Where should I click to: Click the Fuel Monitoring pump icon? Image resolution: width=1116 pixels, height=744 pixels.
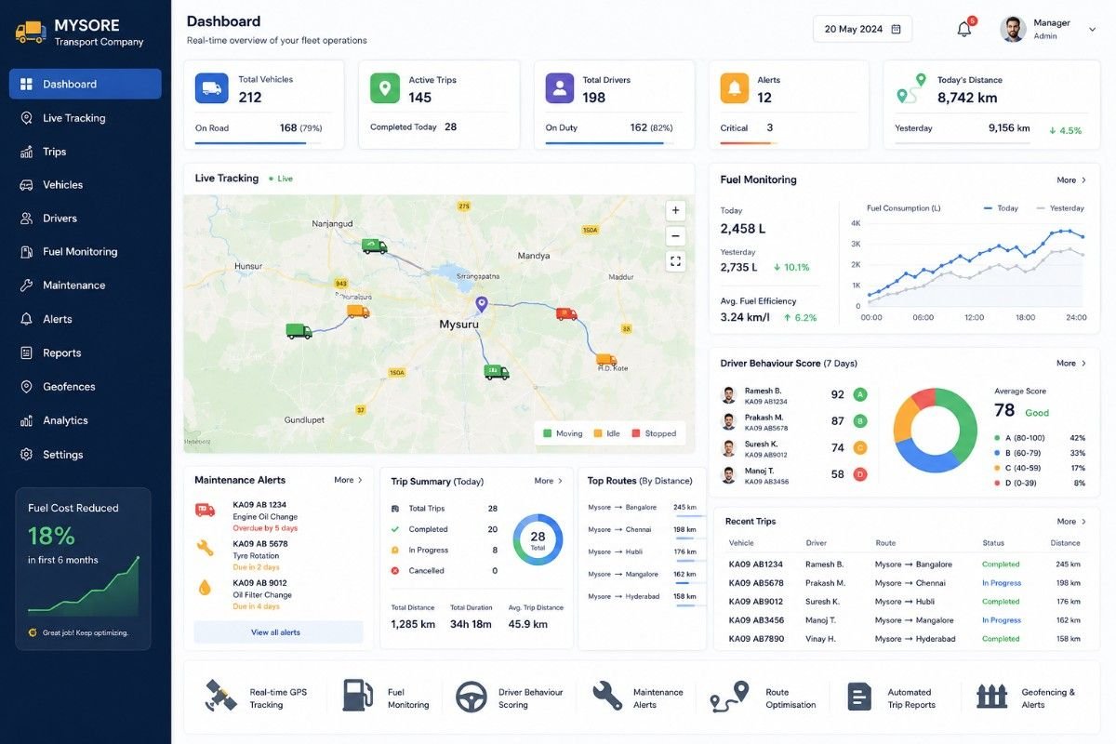pyautogui.click(x=357, y=697)
